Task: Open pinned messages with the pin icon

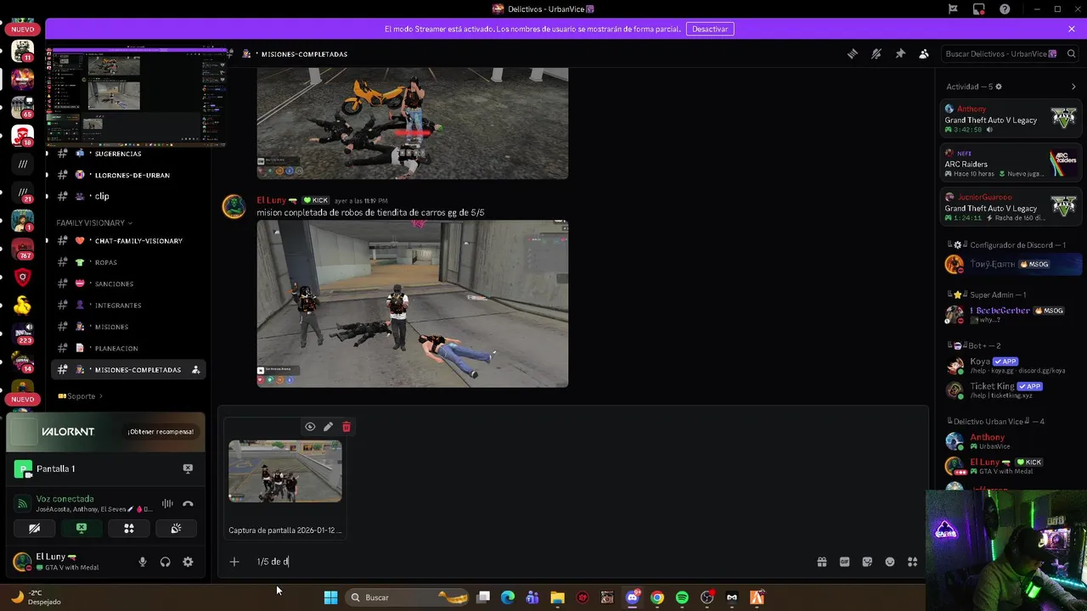Action: [900, 53]
